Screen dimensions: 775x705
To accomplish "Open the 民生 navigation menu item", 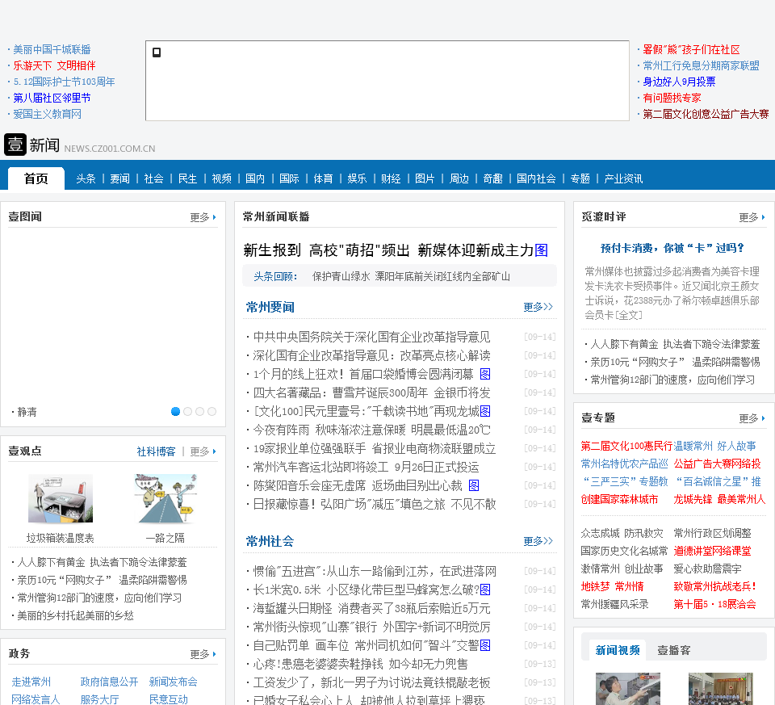I will 187,178.
